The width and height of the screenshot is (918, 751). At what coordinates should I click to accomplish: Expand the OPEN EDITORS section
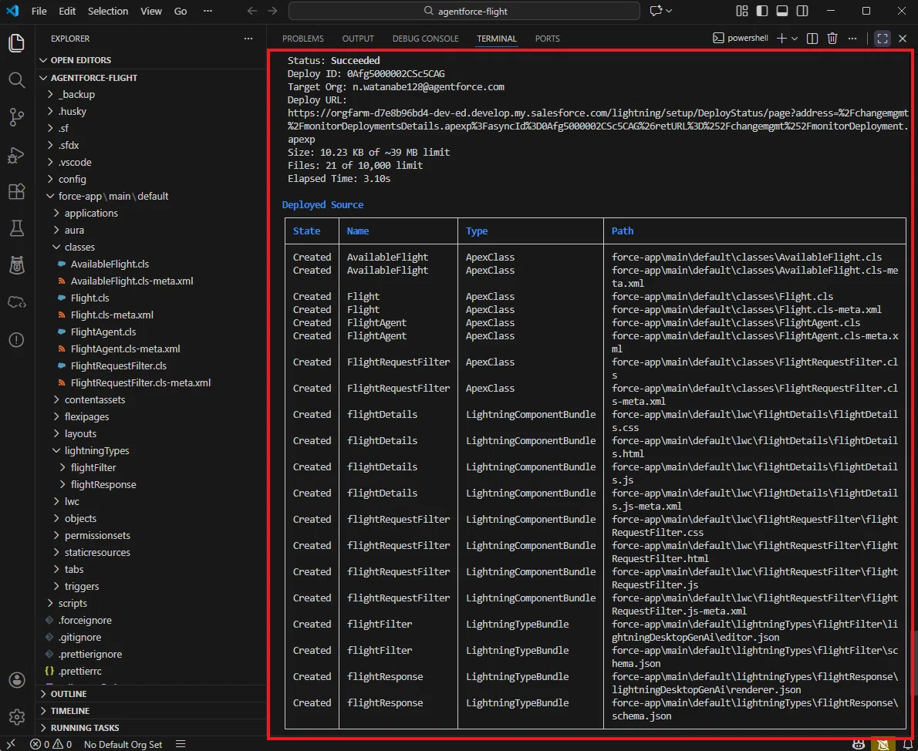pyautogui.click(x=151, y=60)
